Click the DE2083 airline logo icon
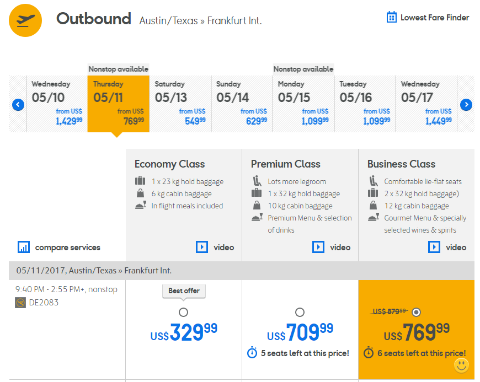This screenshot has height=382, width=480. (20, 302)
